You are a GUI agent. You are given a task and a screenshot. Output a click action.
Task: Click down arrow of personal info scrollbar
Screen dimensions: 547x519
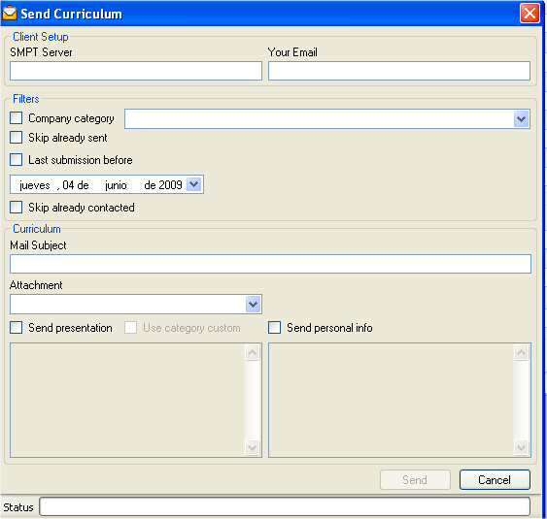(521, 447)
